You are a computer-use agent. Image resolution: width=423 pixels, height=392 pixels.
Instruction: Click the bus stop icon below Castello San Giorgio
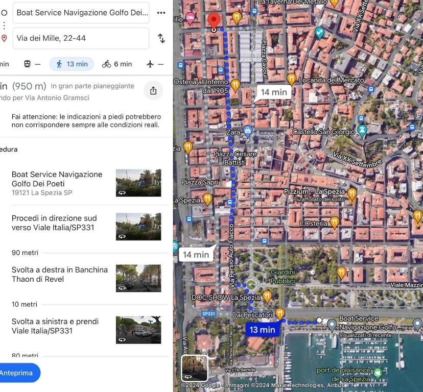coord(361,118)
